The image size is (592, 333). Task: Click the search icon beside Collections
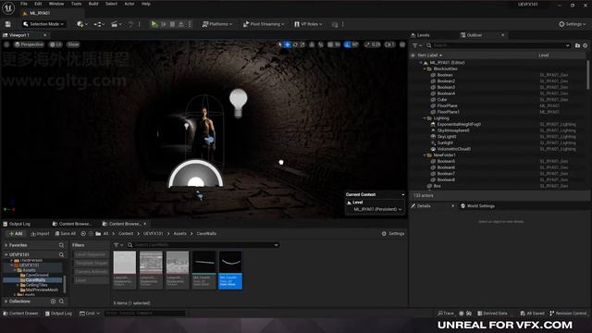pos(61,302)
